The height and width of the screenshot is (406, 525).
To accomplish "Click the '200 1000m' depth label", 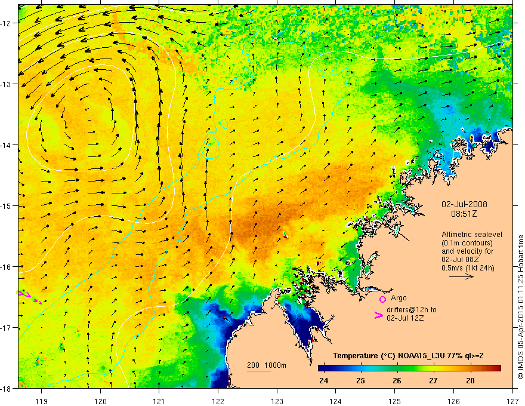I will point(267,365).
